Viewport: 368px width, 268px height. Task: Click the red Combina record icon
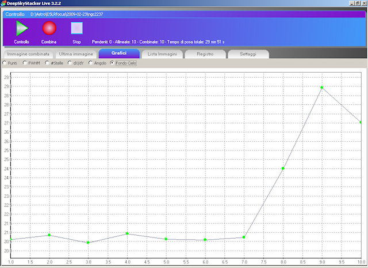(49, 28)
